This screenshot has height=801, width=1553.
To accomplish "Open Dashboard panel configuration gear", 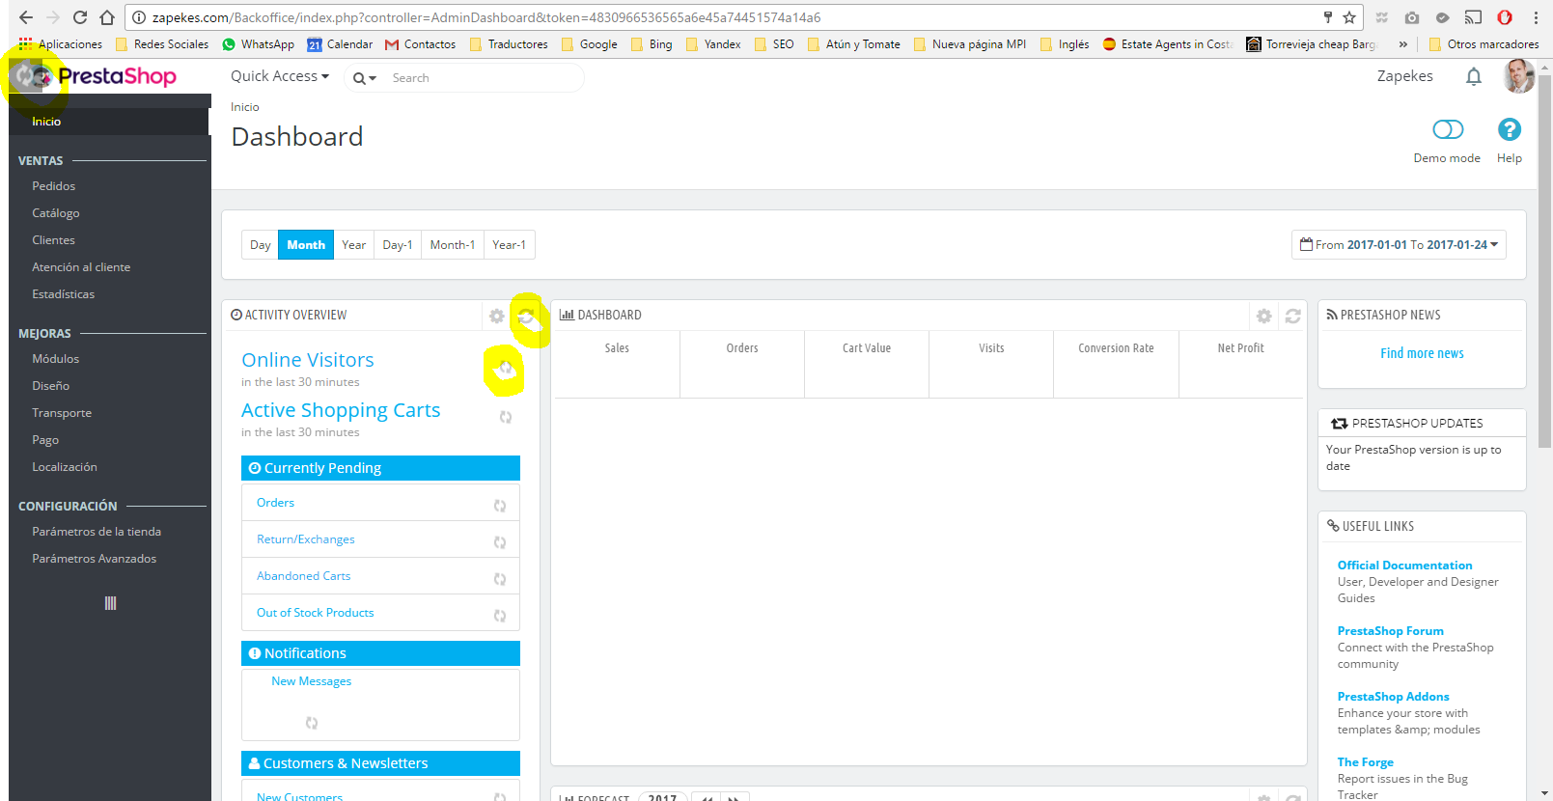I will [x=1263, y=316].
